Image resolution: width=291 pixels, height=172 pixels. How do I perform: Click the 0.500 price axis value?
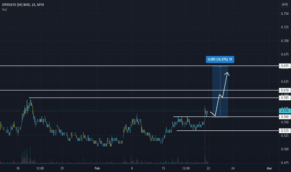tap(285, 149)
